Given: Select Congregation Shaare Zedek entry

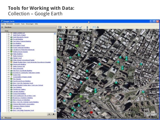Looking at the screenshot, I should pos(22,77).
